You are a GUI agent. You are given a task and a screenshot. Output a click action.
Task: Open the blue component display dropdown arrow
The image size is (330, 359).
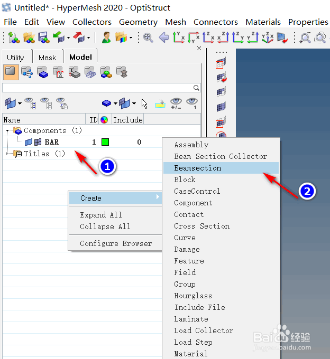[115, 103]
